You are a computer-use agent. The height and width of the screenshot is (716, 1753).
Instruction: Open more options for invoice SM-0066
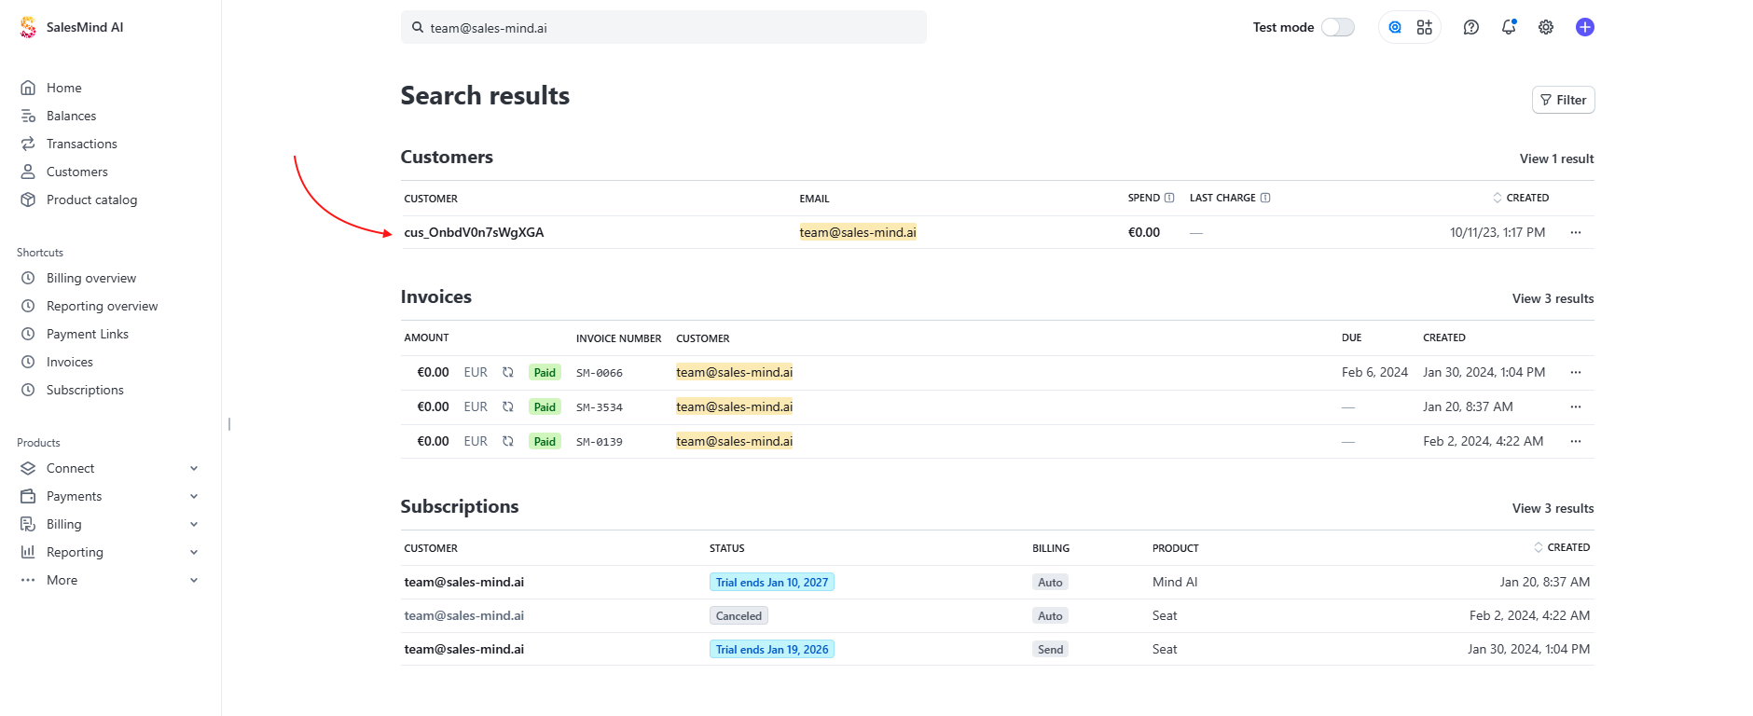[1575, 372]
